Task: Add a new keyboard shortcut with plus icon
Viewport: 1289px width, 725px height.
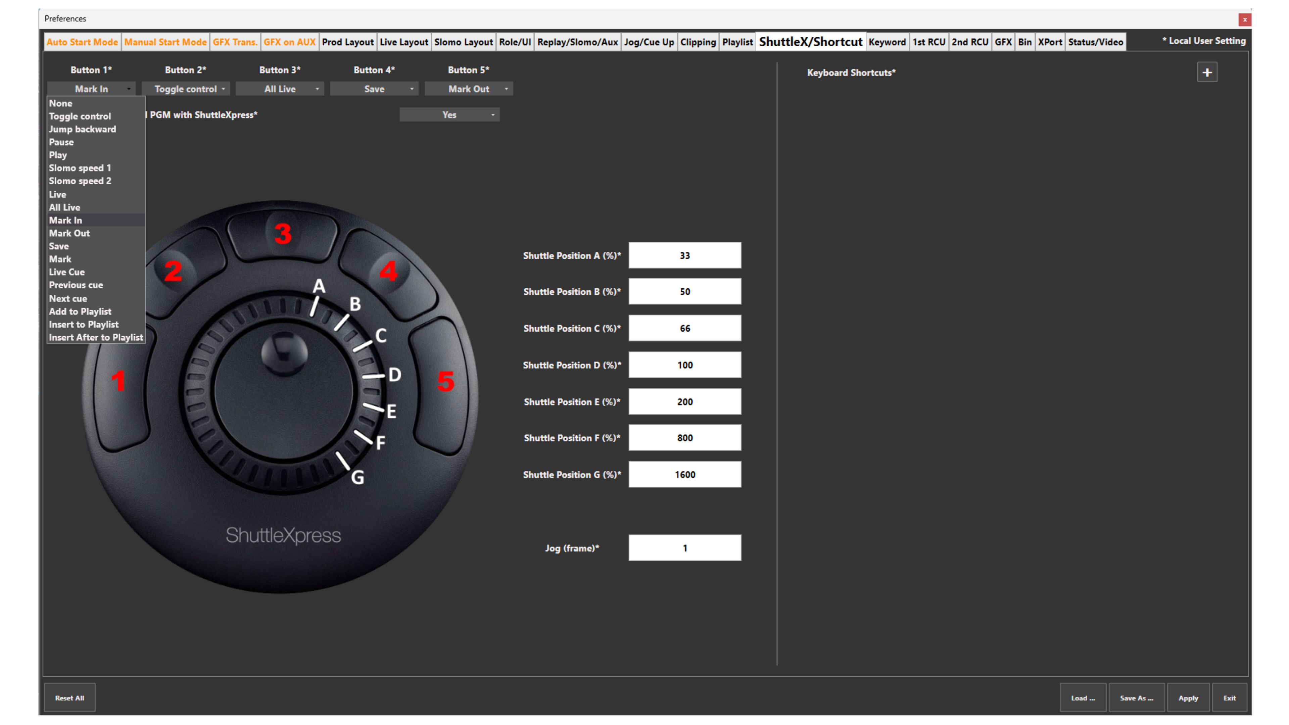Action: tap(1206, 72)
